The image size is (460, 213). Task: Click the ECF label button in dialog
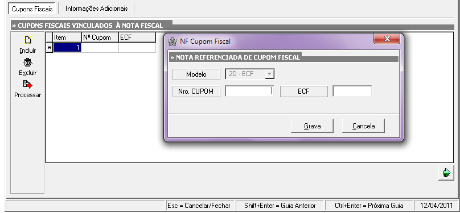(304, 91)
